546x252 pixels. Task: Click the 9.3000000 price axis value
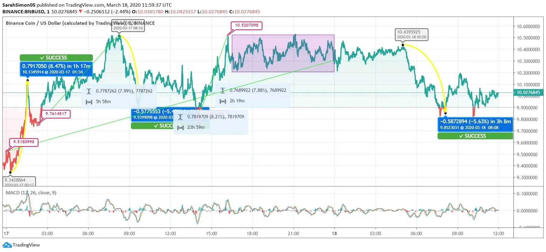[527, 178]
